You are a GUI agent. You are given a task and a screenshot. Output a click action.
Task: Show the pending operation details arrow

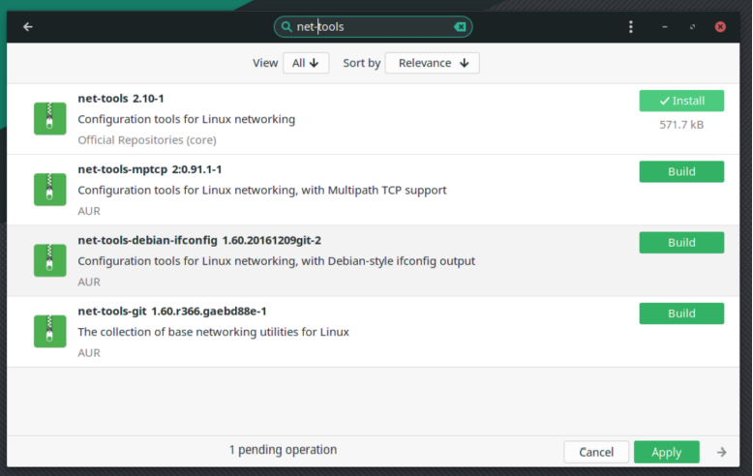click(x=721, y=452)
